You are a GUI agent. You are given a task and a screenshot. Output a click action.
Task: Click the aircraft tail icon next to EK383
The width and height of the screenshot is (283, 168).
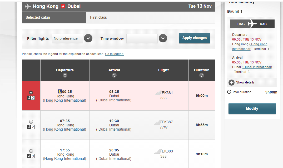pos(158,151)
